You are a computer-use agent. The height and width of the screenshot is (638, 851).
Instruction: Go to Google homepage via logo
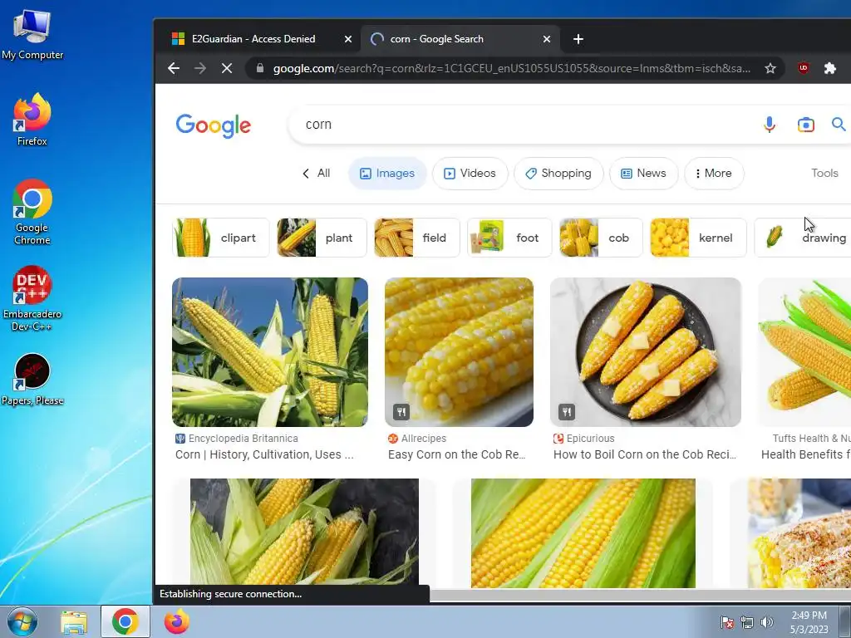pyautogui.click(x=214, y=125)
